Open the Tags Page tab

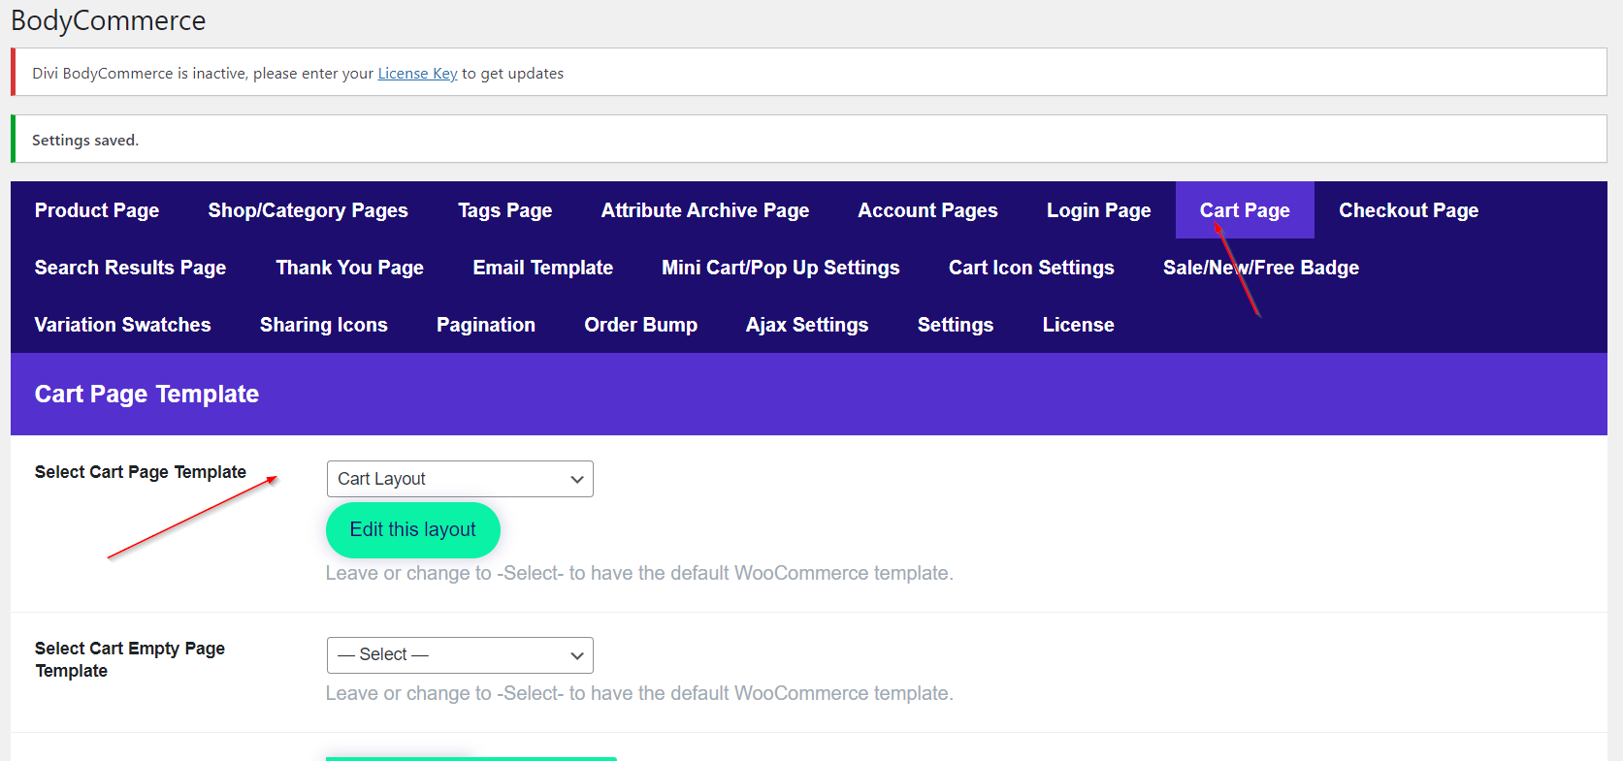[504, 210]
